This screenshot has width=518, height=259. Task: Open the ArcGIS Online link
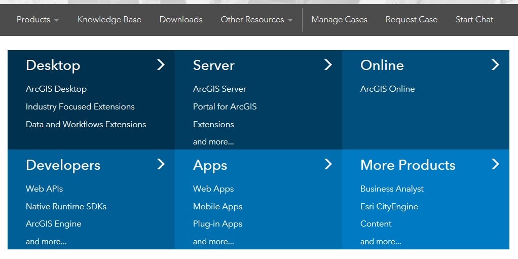click(388, 89)
